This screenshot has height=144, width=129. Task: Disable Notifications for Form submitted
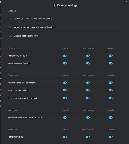tap(88, 137)
